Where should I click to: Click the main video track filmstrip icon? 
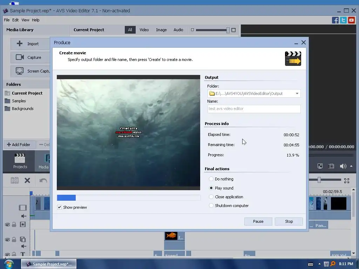[x=23, y=207]
